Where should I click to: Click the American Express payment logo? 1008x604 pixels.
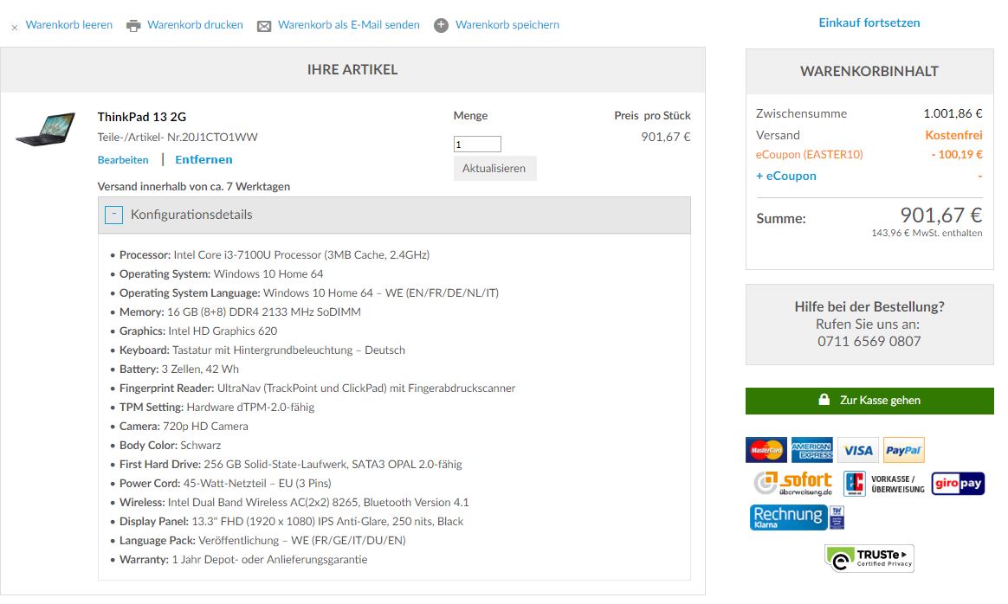(x=812, y=450)
